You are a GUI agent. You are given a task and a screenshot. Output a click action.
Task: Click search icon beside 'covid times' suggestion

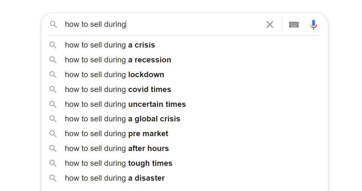(x=53, y=89)
